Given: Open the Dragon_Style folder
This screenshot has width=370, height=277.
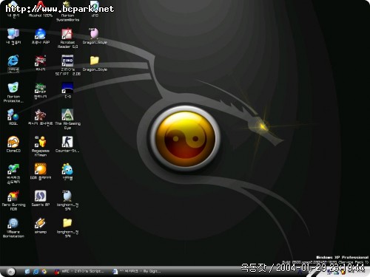Looking at the screenshot, I should pos(95,64).
